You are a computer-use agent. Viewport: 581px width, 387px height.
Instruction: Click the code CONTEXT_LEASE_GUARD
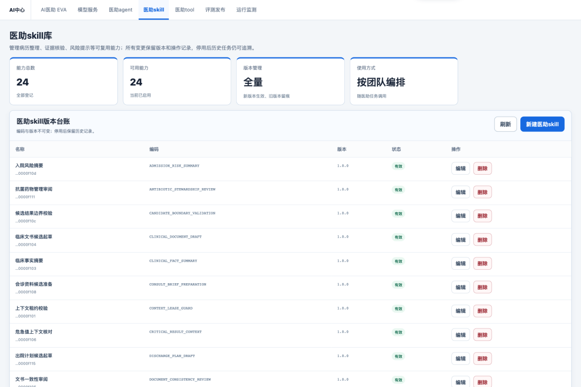(x=171, y=308)
